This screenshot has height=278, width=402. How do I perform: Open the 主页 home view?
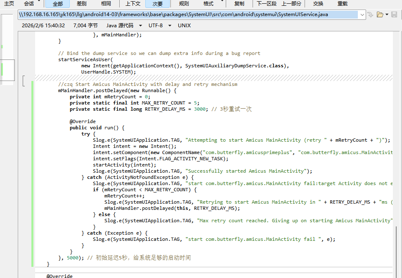[x=9, y=4]
